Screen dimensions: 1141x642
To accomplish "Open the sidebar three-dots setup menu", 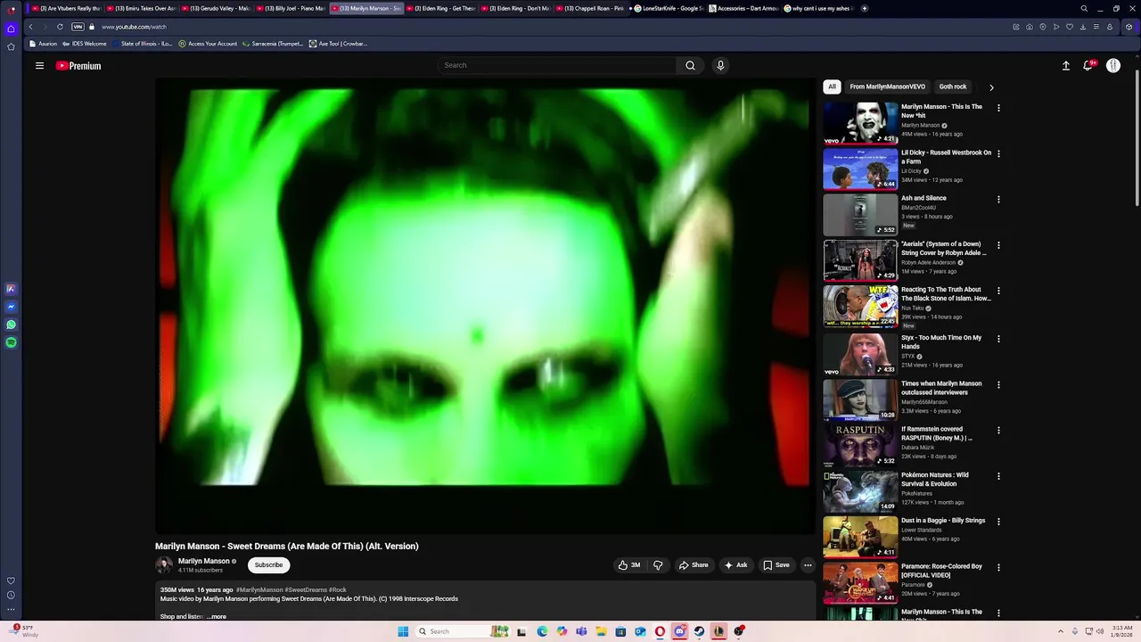I will 11,609.
